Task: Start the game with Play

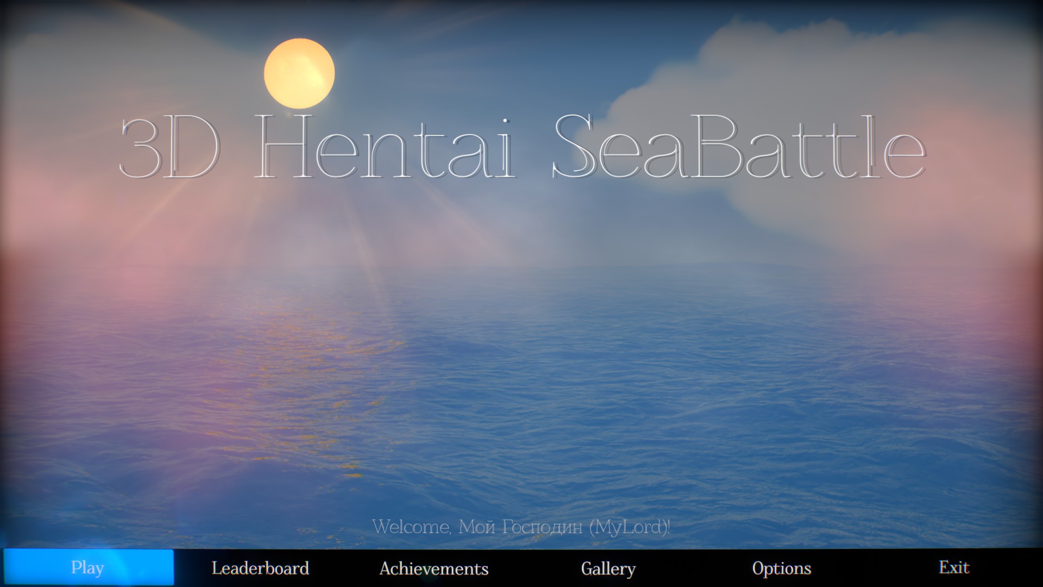Action: (x=88, y=567)
